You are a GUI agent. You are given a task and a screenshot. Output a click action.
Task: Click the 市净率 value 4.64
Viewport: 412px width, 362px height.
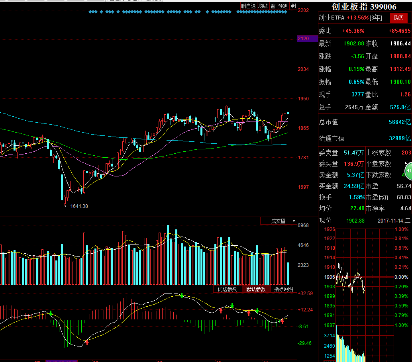[x=406, y=208]
